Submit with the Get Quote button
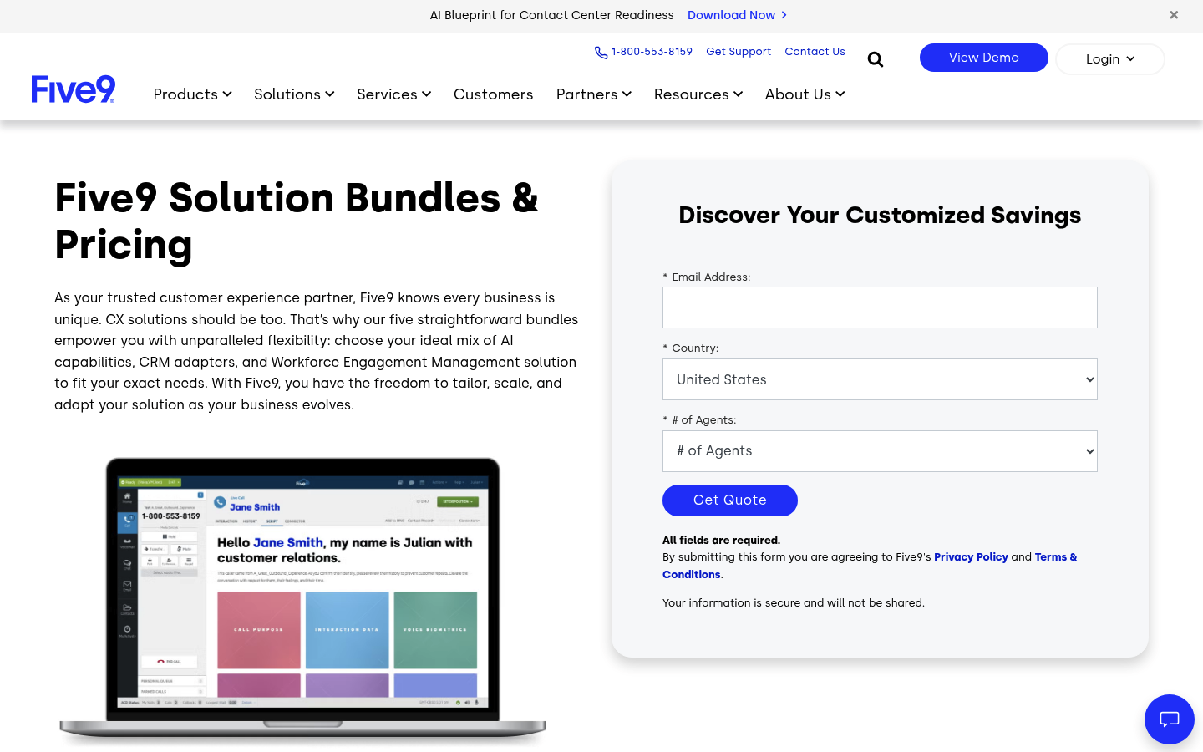1203x752 pixels. coord(730,500)
